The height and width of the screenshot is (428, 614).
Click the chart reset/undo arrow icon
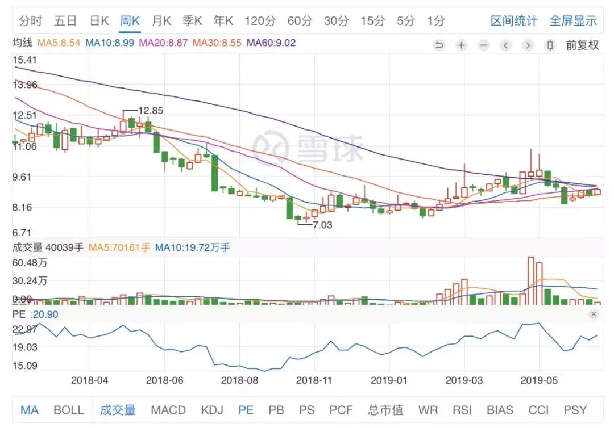click(438, 45)
